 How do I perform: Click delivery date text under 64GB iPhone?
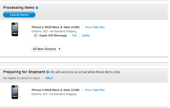(x=54, y=94)
